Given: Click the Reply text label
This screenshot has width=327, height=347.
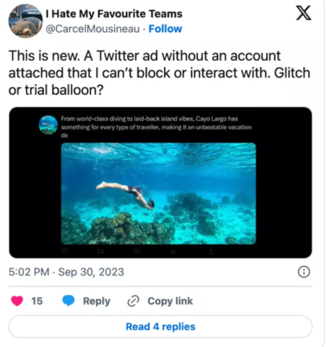Looking at the screenshot, I should [97, 301].
